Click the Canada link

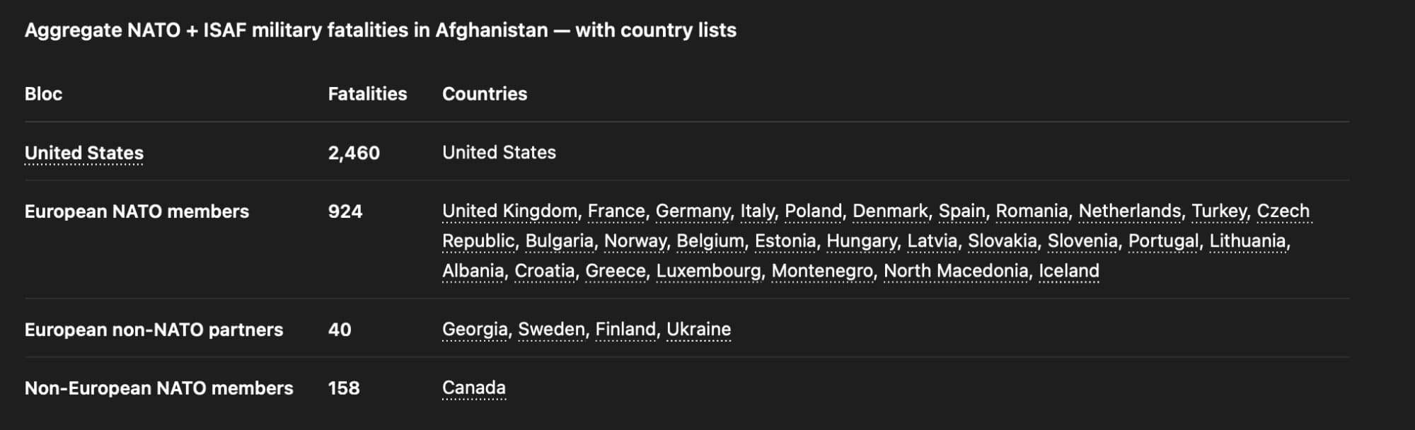(473, 388)
